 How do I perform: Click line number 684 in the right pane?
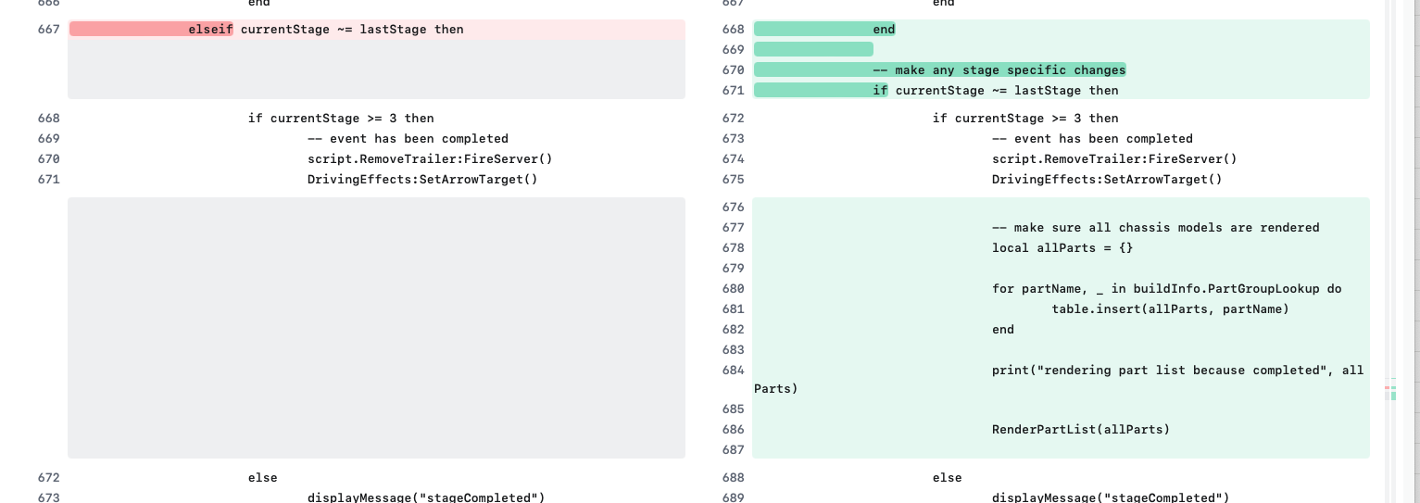point(733,371)
